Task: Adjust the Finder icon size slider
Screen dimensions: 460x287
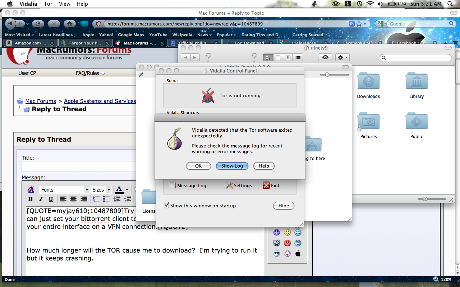Action: [x=425, y=199]
